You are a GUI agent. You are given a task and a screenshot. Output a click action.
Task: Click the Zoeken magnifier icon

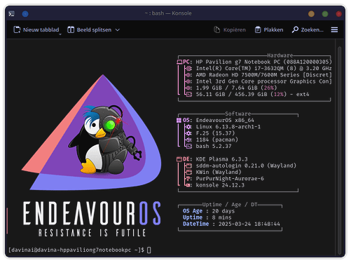pyautogui.click(x=295, y=29)
